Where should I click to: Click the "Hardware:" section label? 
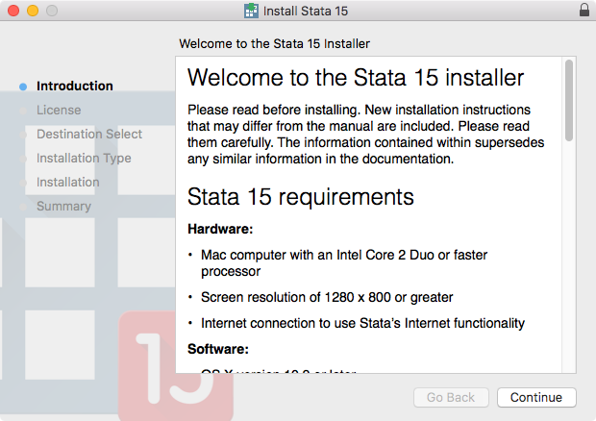tap(219, 230)
